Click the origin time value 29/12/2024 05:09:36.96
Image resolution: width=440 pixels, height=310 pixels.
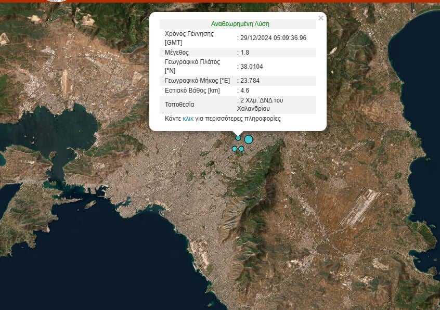tap(273, 38)
